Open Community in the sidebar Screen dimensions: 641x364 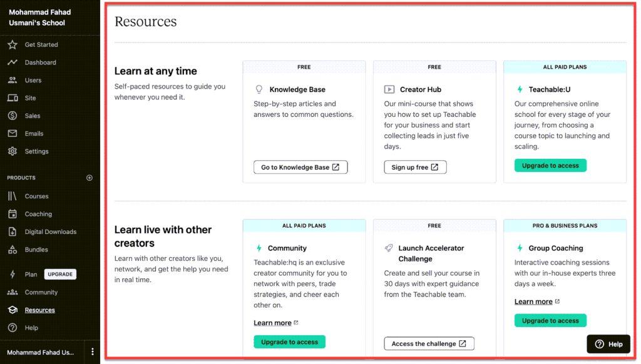[x=41, y=292]
